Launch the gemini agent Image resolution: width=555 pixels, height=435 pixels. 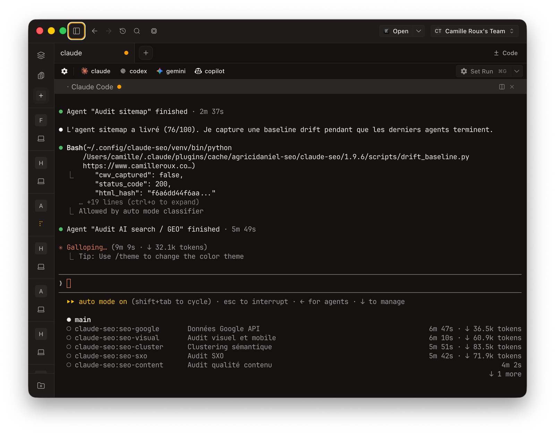[171, 71]
